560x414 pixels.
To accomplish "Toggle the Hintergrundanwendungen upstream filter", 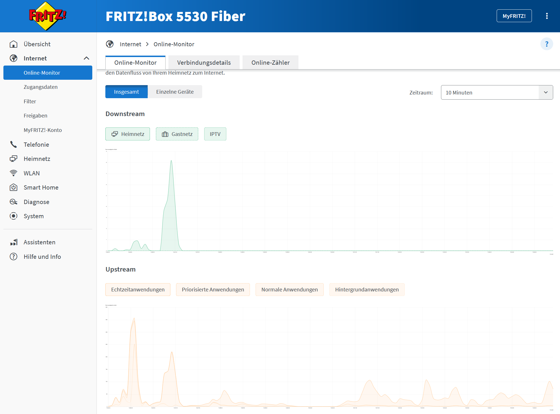I will point(367,289).
